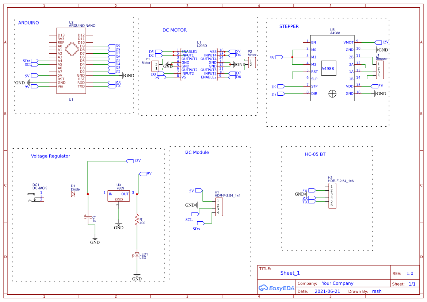Click the LED1 diode symbol

tap(137, 255)
